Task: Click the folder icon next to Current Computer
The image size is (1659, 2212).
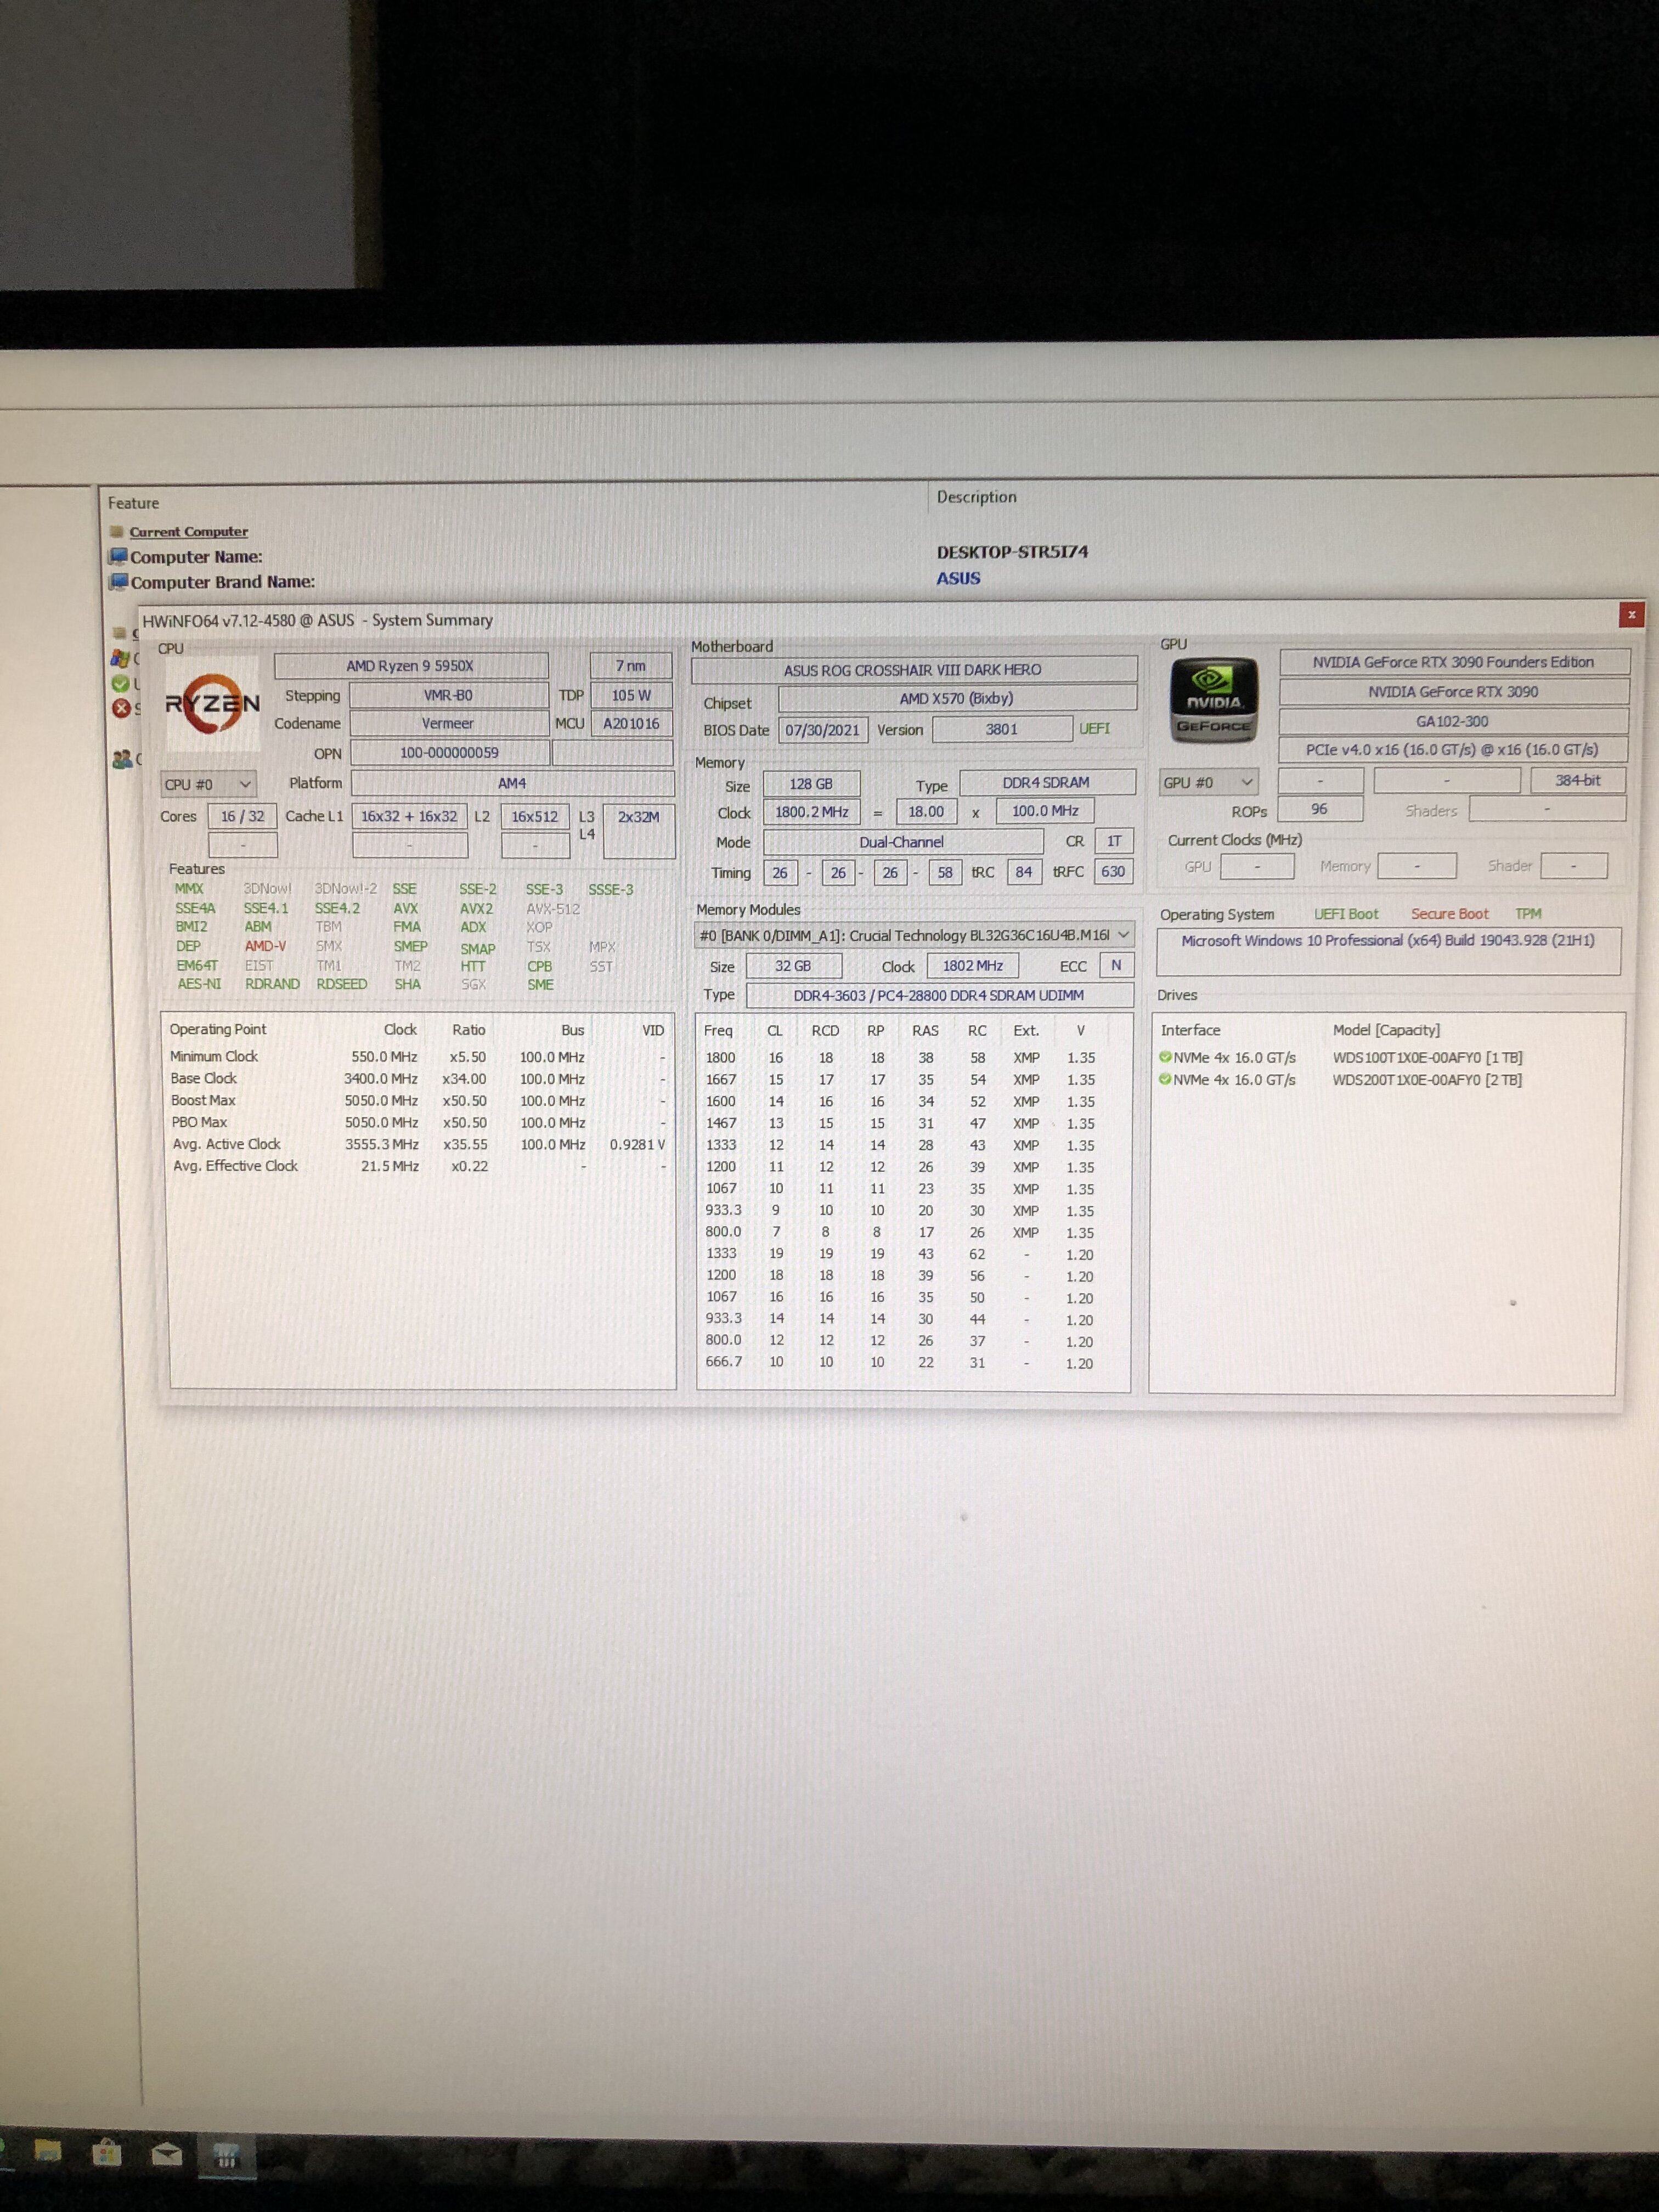Action: click(x=117, y=532)
